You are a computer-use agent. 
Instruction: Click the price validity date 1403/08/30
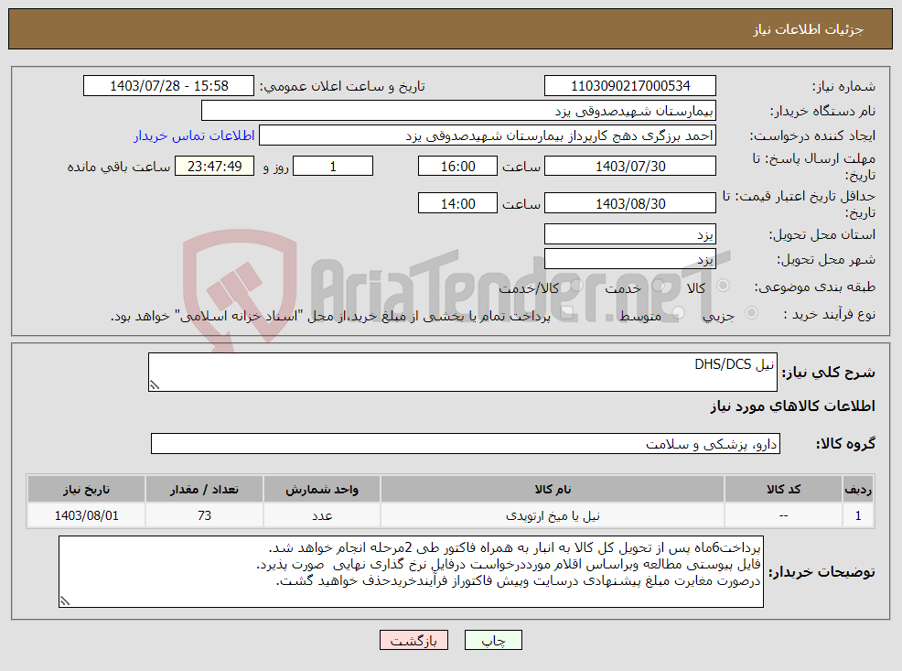pos(630,203)
